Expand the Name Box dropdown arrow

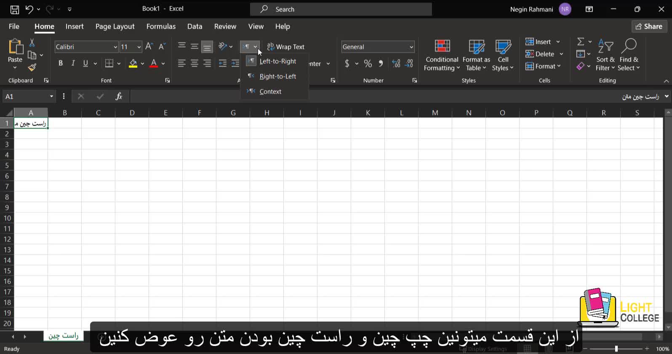click(x=51, y=97)
